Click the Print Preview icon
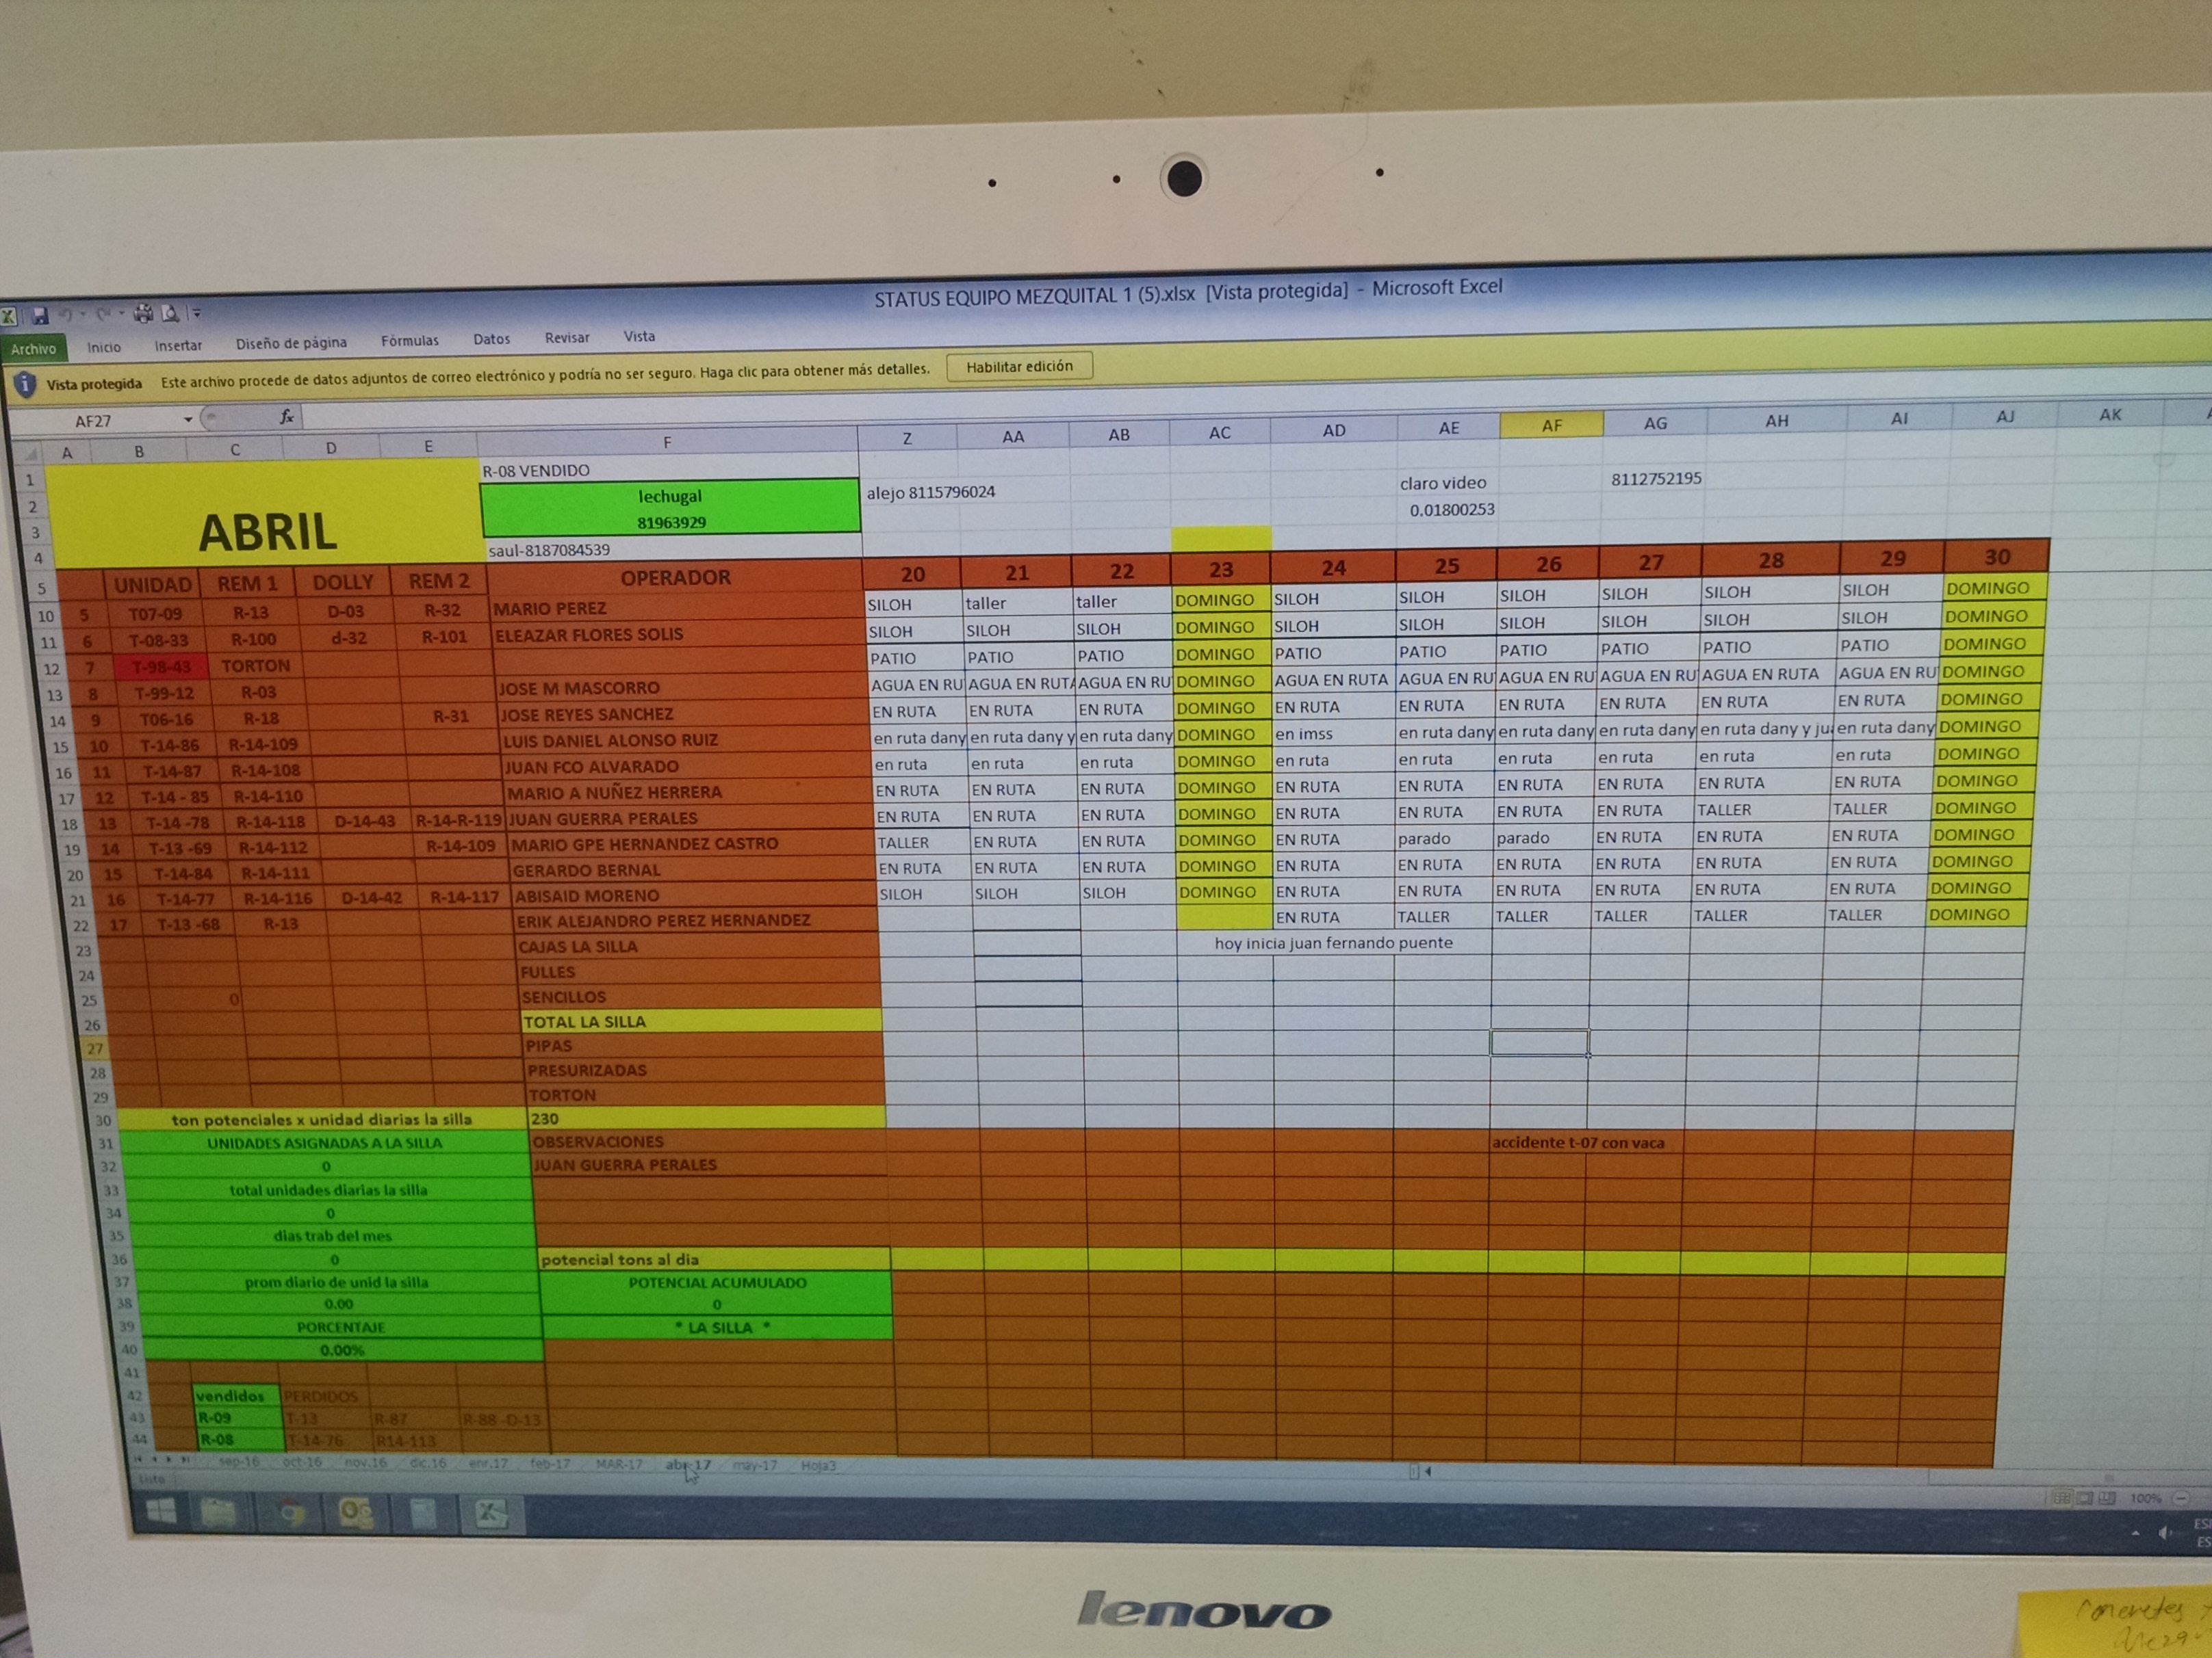This screenshot has width=2212, height=1658. (171, 314)
